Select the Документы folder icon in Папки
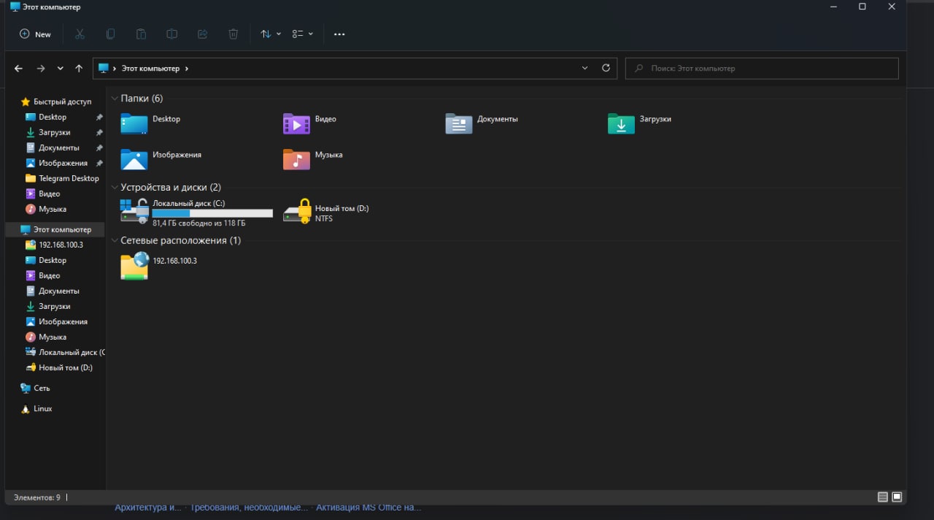 click(x=459, y=123)
